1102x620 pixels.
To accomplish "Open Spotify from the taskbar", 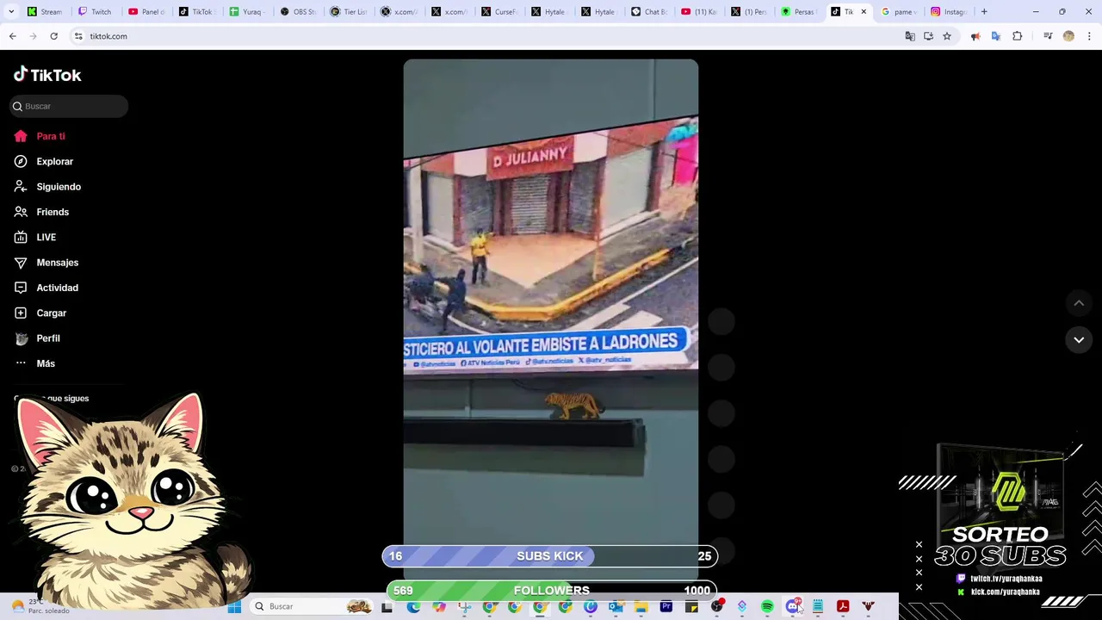I will 767,606.
